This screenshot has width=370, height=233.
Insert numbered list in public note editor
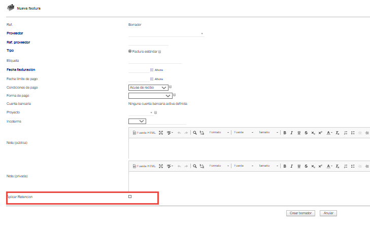pyautogui.click(x=346, y=133)
